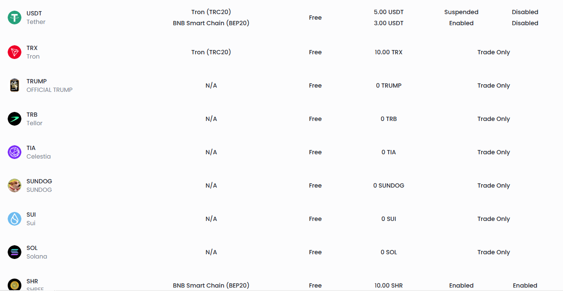Click the SOL ticker label
The height and width of the screenshot is (291, 563).
[32, 248]
